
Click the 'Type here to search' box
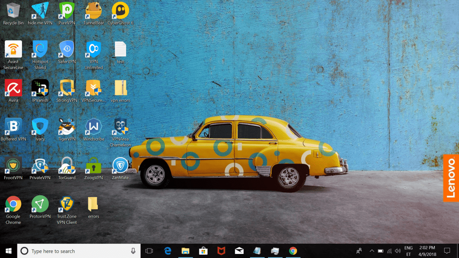tap(78, 251)
